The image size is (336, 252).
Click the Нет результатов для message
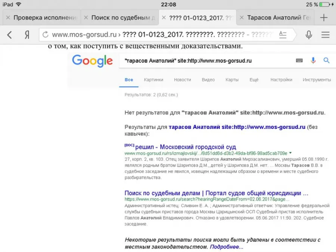(x=225, y=113)
